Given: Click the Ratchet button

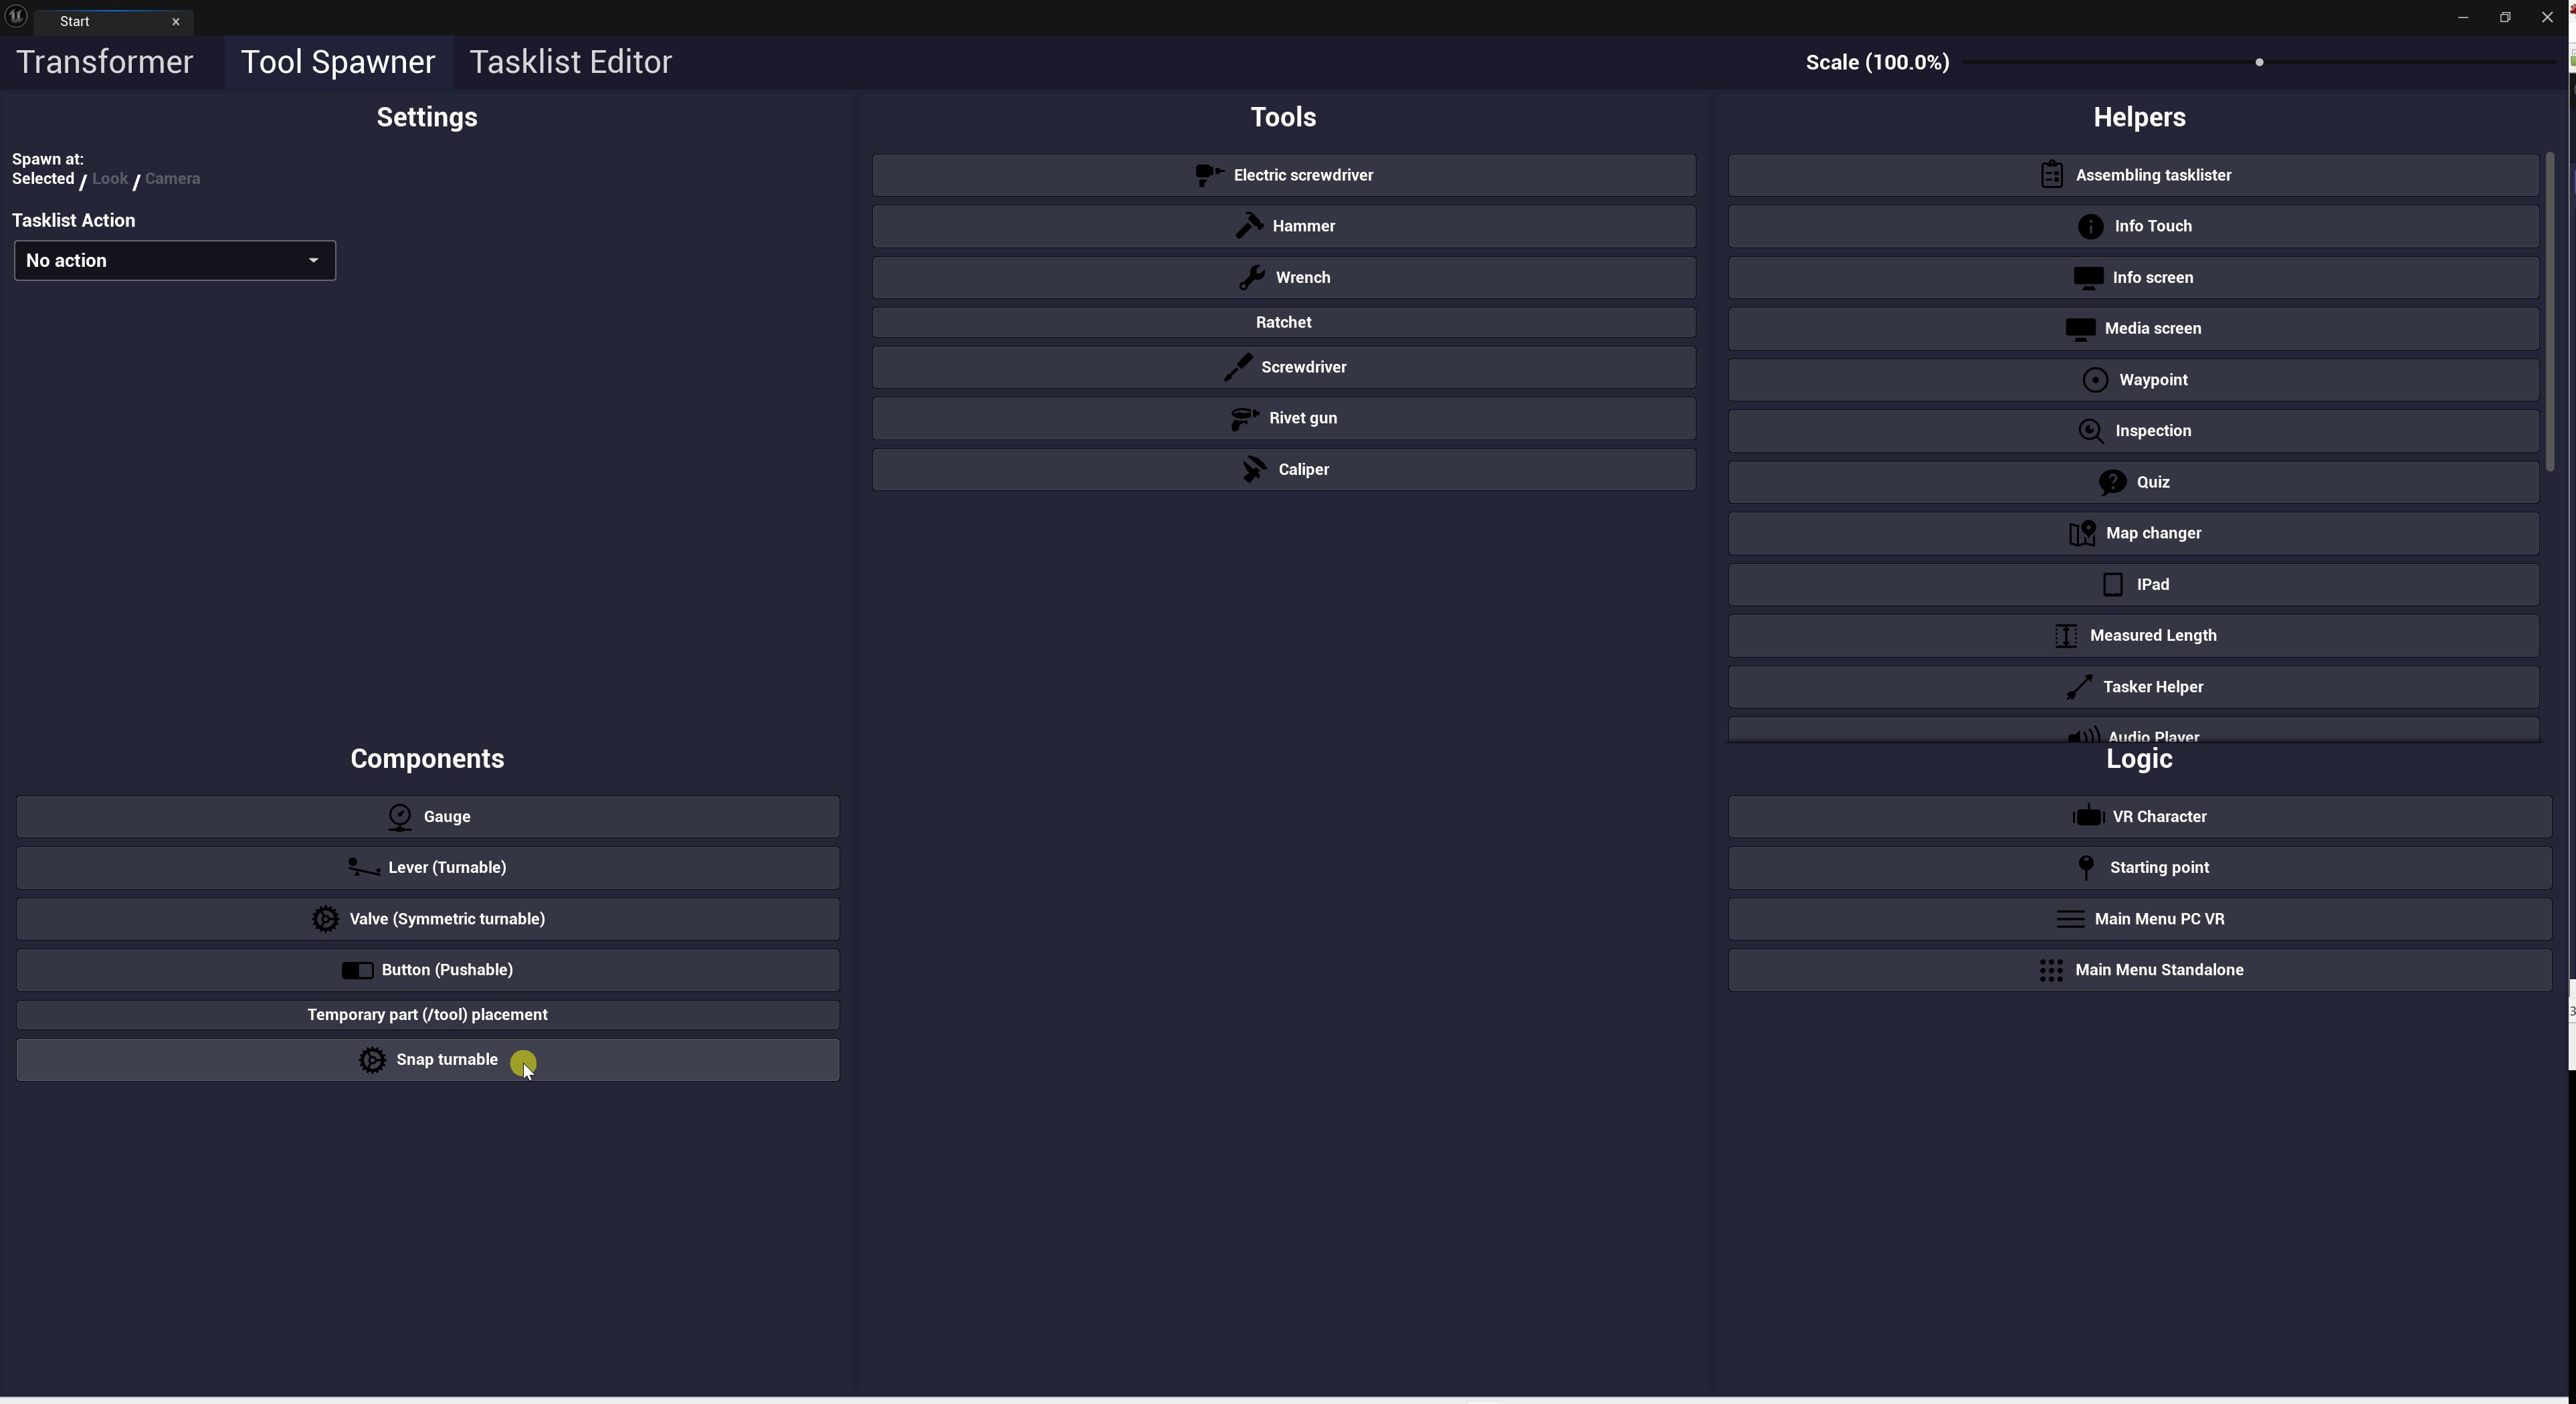Looking at the screenshot, I should (1283, 322).
